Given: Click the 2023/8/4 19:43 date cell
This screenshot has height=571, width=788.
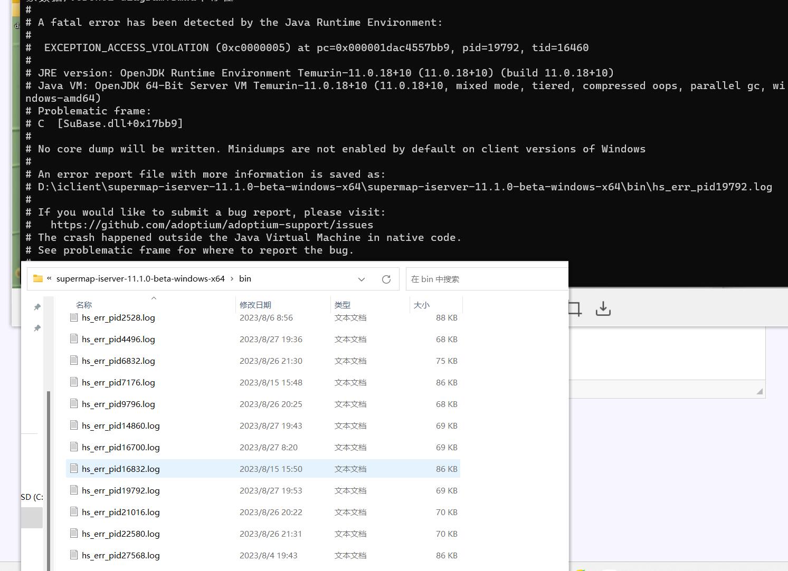Looking at the screenshot, I should (268, 555).
